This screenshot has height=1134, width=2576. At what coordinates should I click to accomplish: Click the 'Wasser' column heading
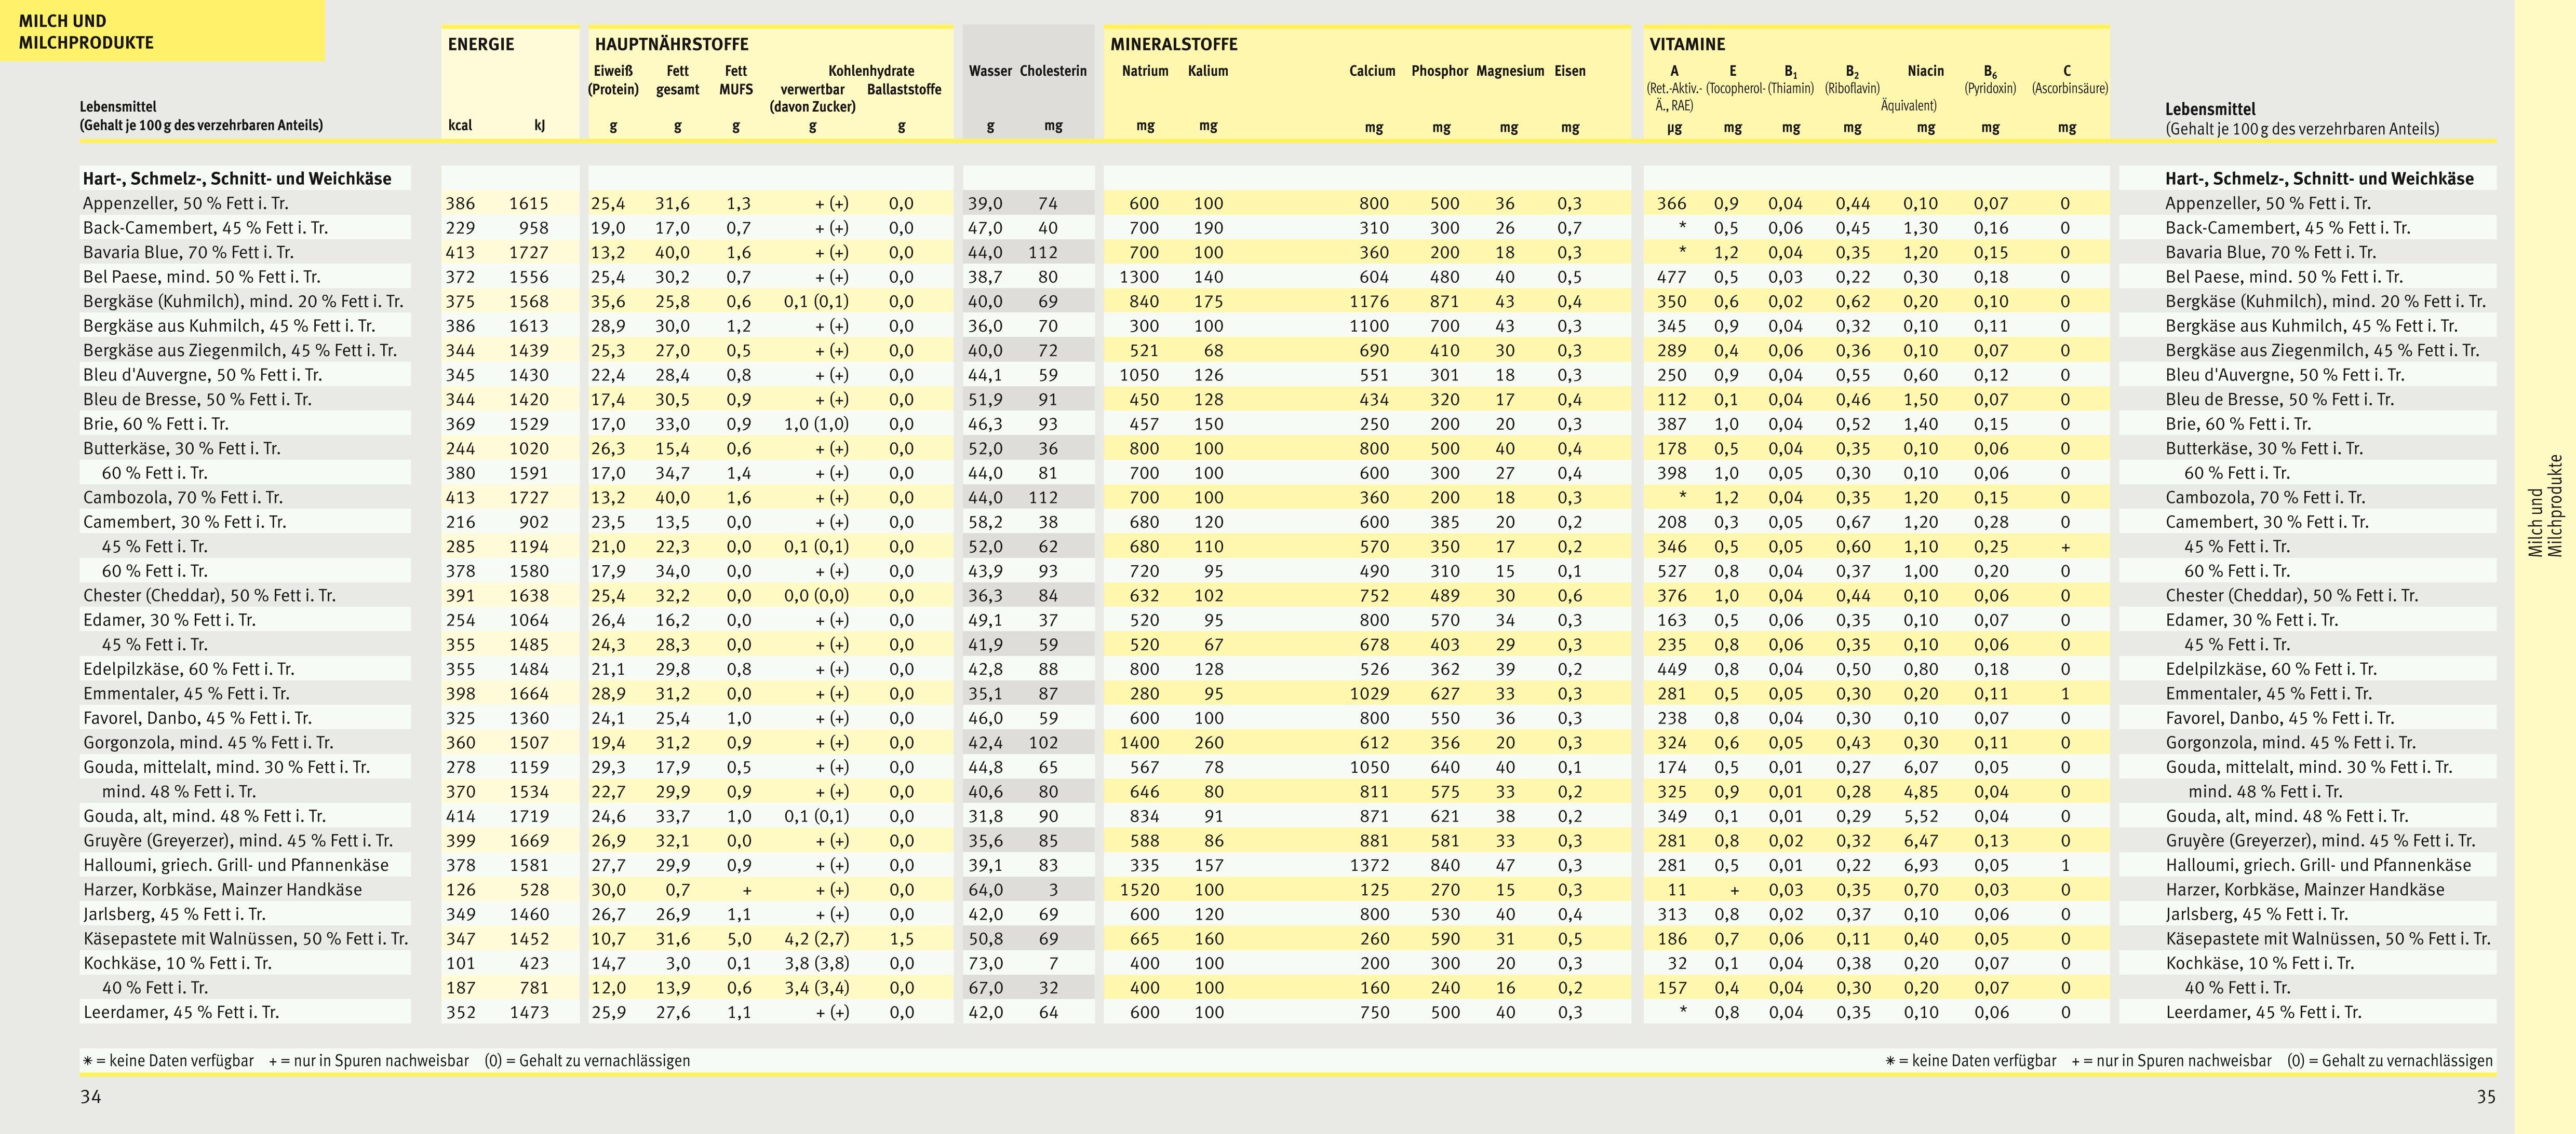point(990,71)
